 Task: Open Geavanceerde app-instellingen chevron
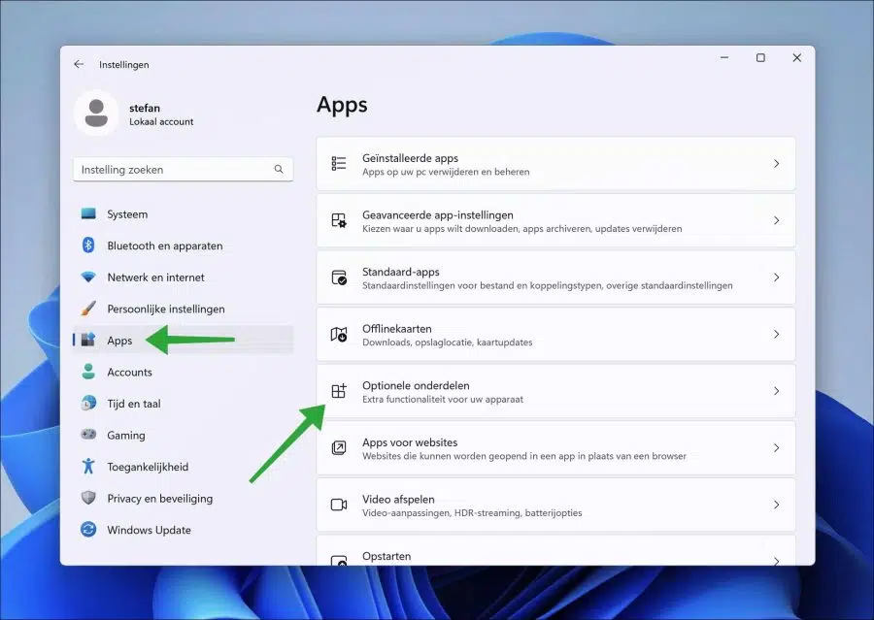[x=777, y=220]
